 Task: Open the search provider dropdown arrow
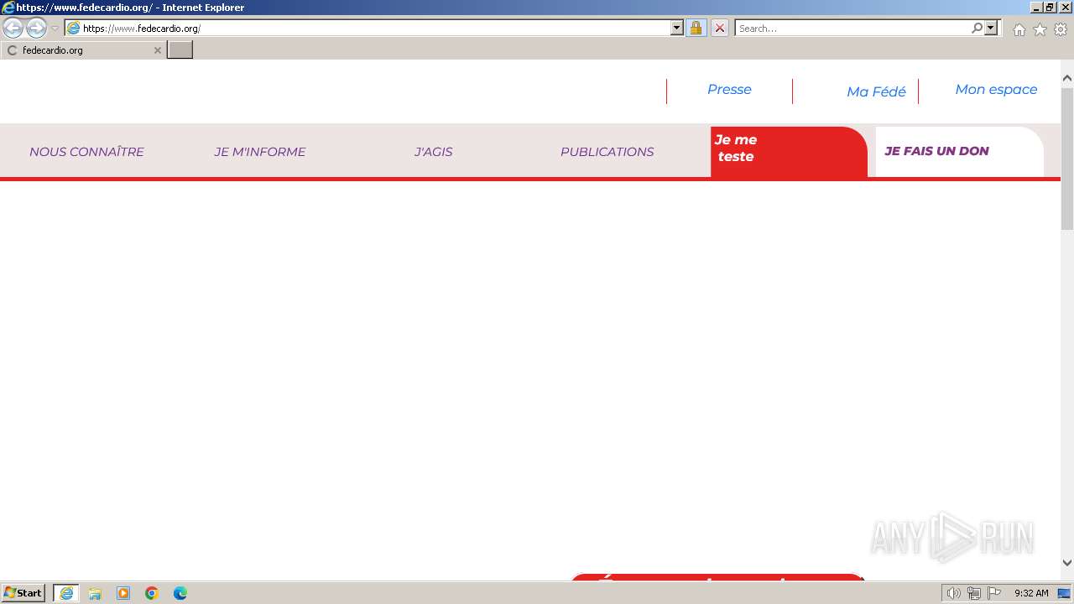[992, 28]
